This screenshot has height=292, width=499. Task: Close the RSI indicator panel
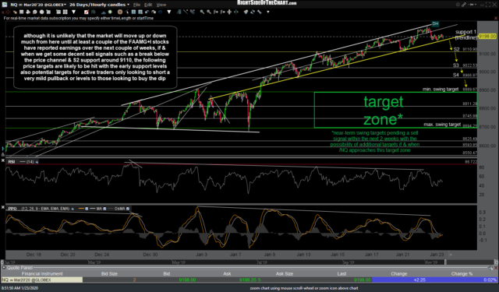tap(2, 161)
